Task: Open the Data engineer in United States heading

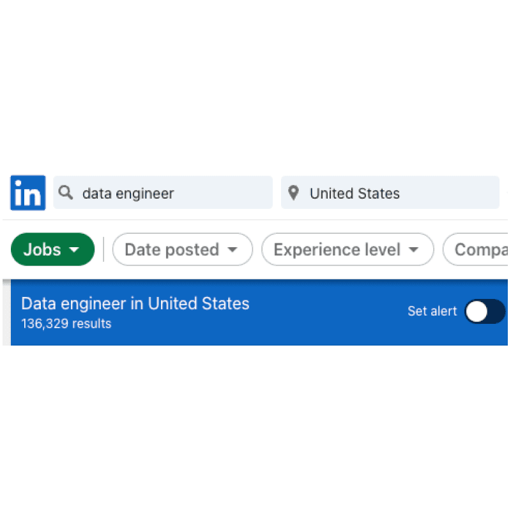Action: point(135,303)
